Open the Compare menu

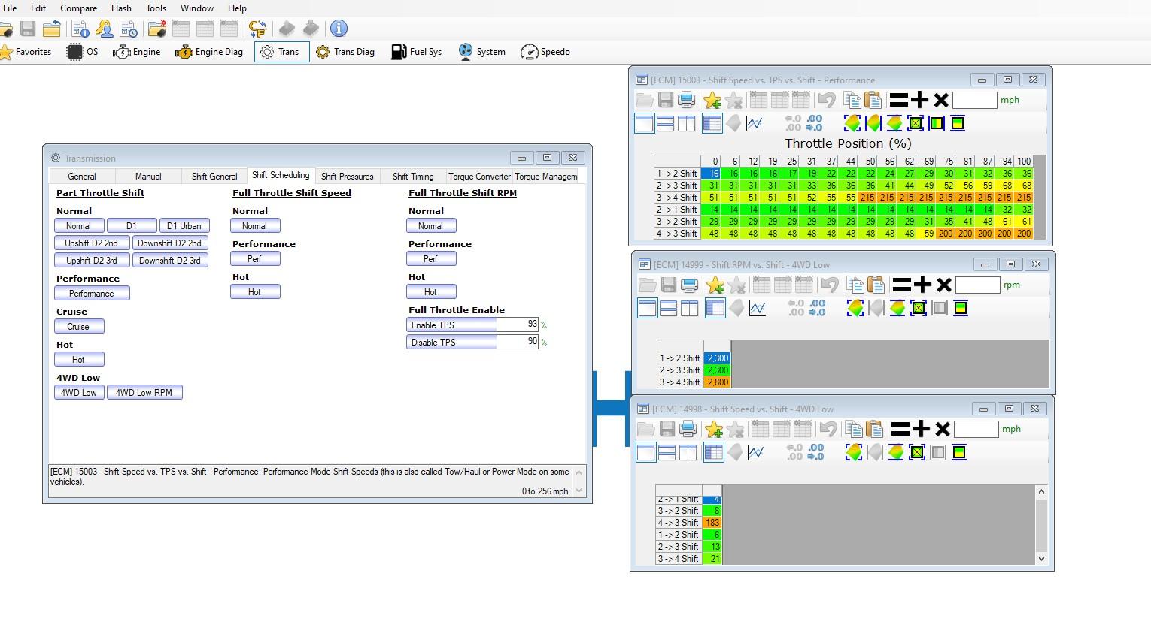(78, 8)
